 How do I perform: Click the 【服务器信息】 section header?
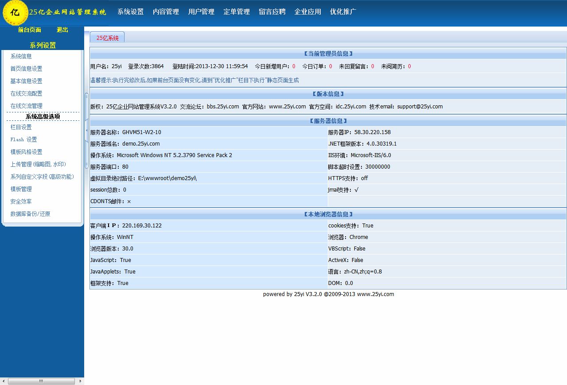(x=328, y=121)
